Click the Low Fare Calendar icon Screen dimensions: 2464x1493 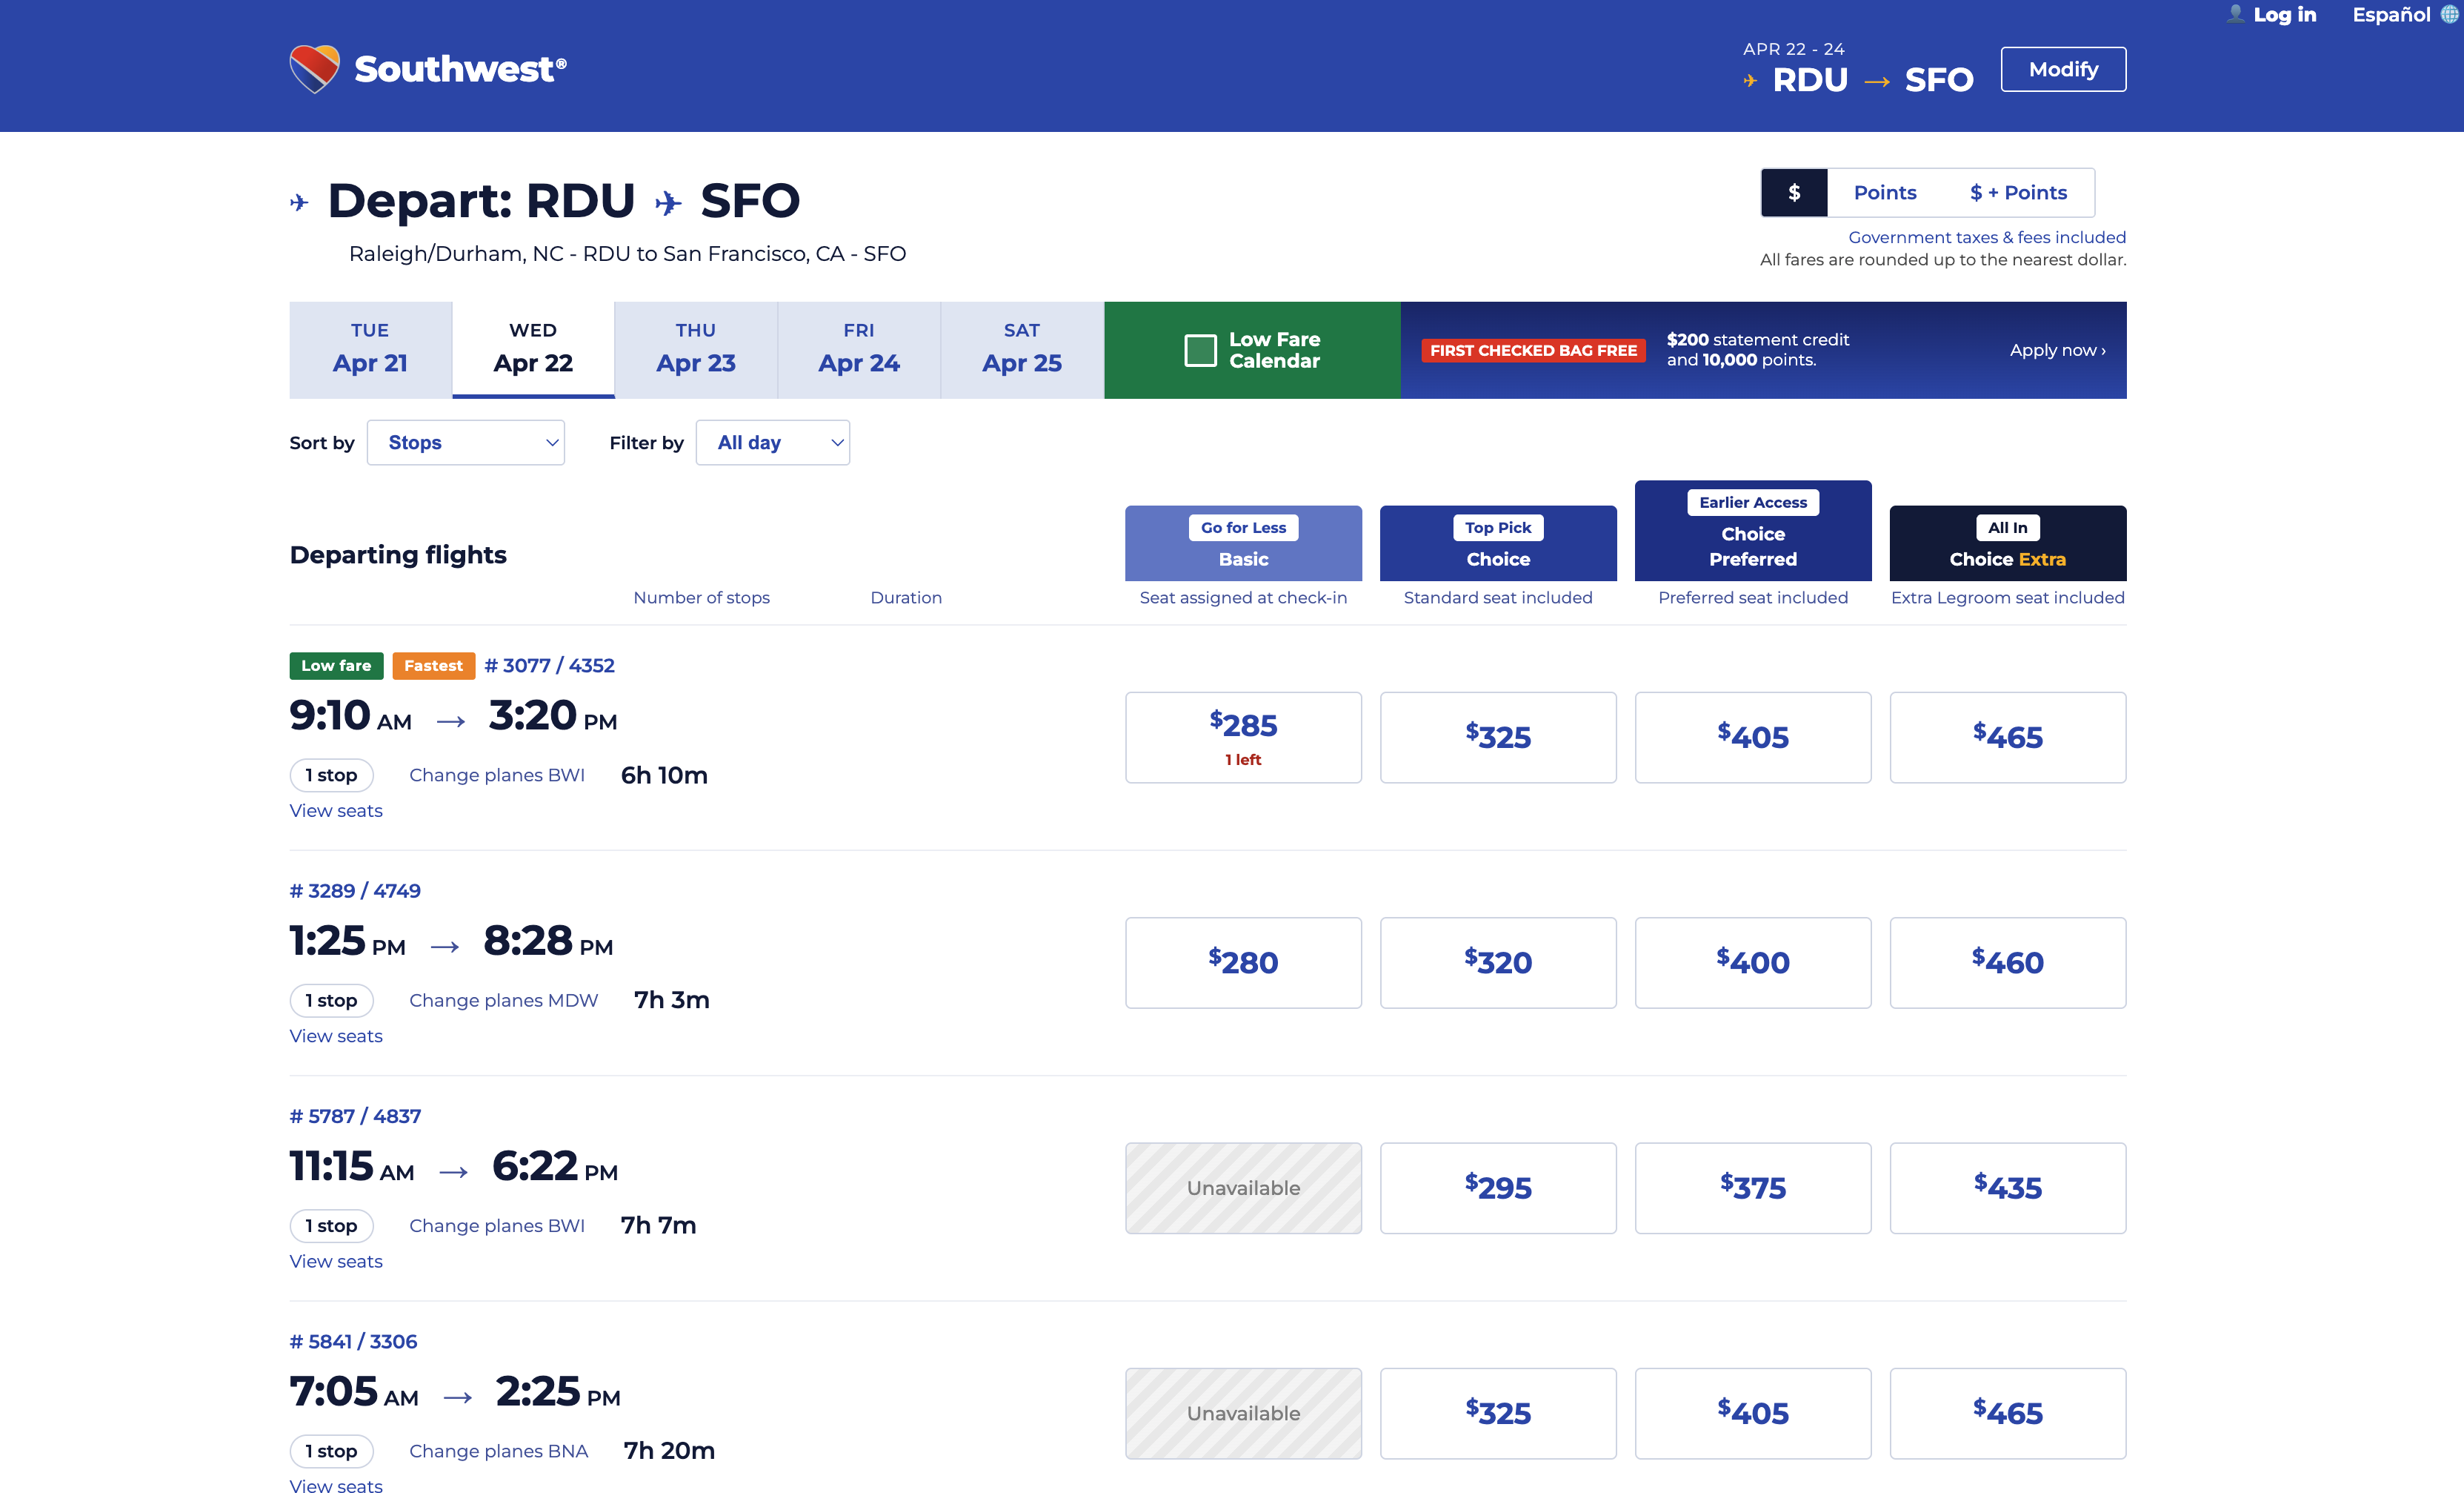(x=1200, y=350)
